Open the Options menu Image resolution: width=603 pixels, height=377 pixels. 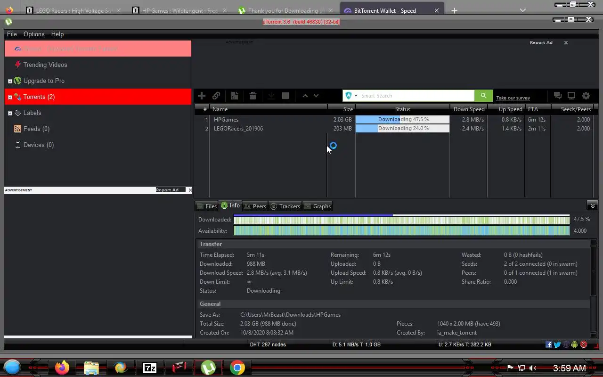tap(34, 34)
